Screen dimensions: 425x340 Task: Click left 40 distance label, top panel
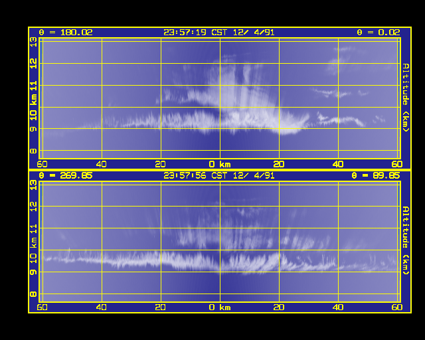(x=102, y=164)
